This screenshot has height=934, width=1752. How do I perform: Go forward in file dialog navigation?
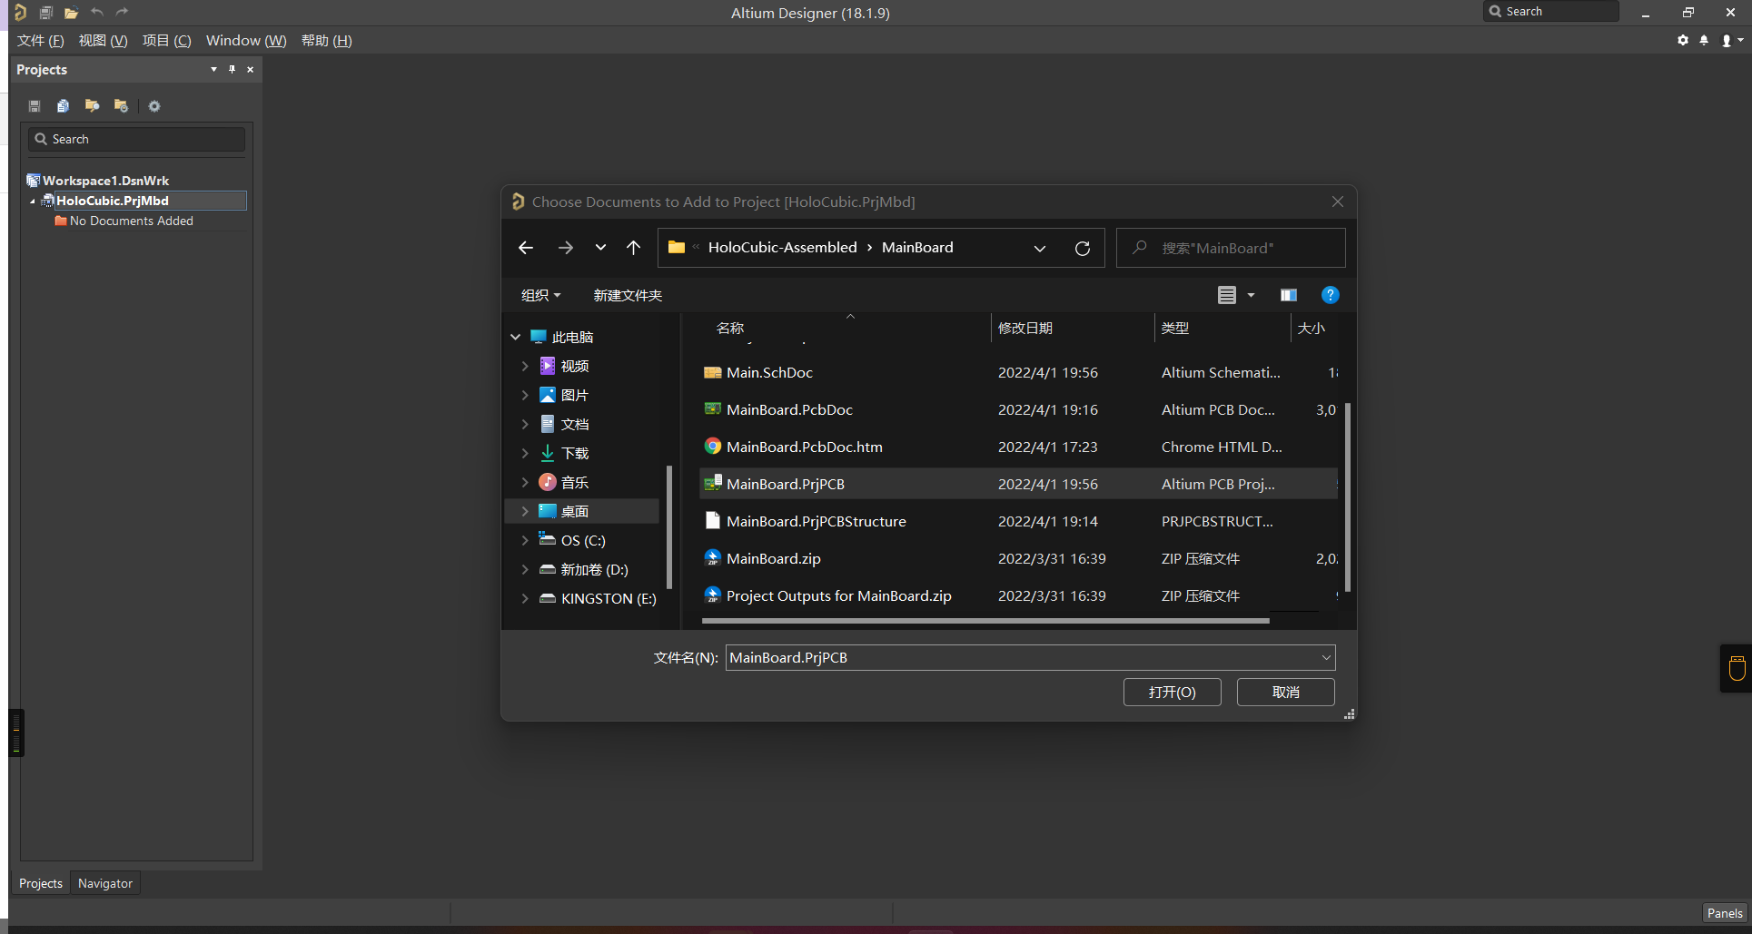[565, 248]
